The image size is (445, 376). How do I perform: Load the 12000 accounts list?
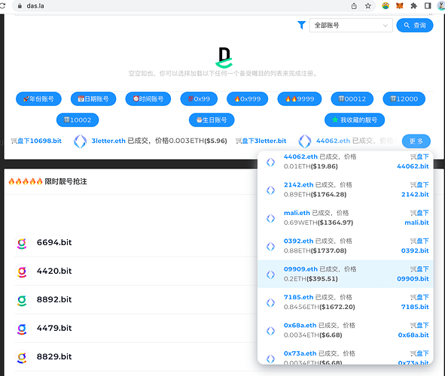(404, 99)
